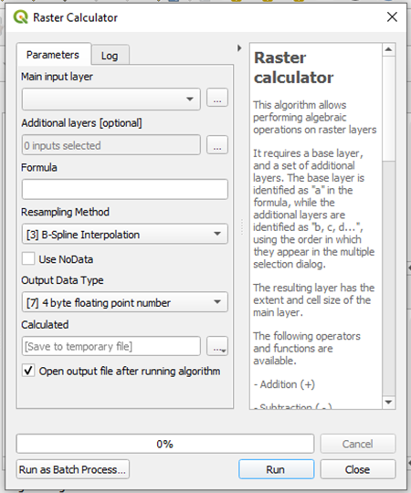Run the raster calculator algorithm
411x493 pixels.
tap(276, 469)
